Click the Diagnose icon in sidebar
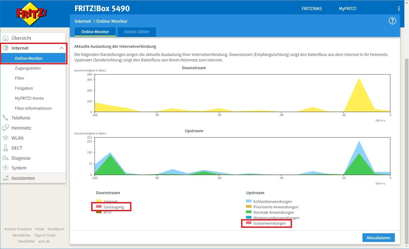The image size is (409, 249). pyautogui.click(x=5, y=158)
